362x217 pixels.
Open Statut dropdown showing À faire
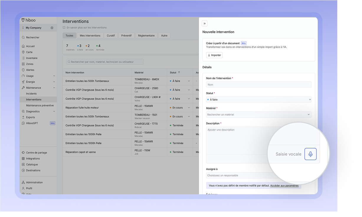coord(259,99)
